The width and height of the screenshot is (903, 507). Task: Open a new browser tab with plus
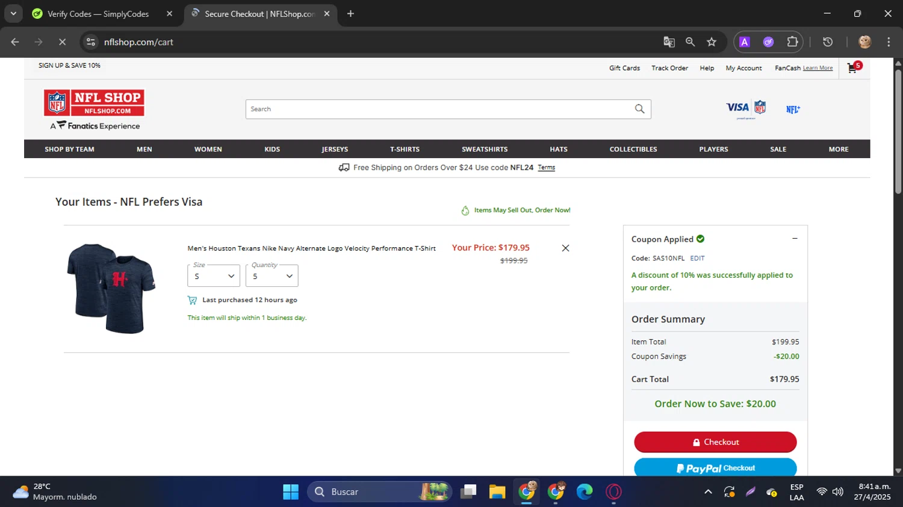pyautogui.click(x=350, y=14)
